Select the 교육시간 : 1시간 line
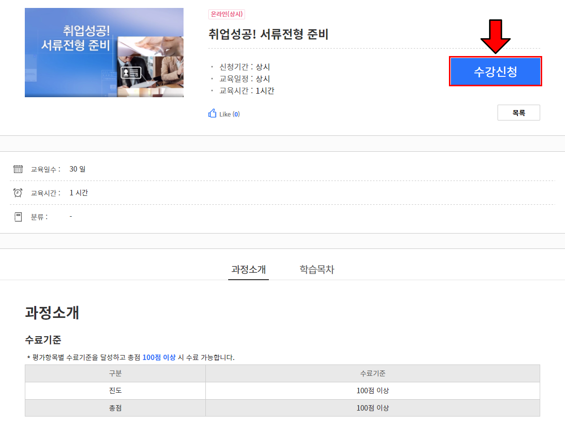 point(247,91)
